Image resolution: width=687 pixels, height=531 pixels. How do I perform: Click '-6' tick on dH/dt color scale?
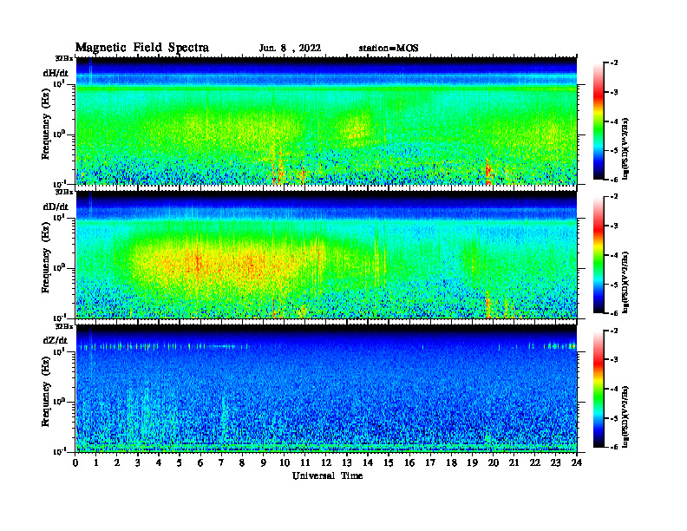pyautogui.click(x=613, y=180)
